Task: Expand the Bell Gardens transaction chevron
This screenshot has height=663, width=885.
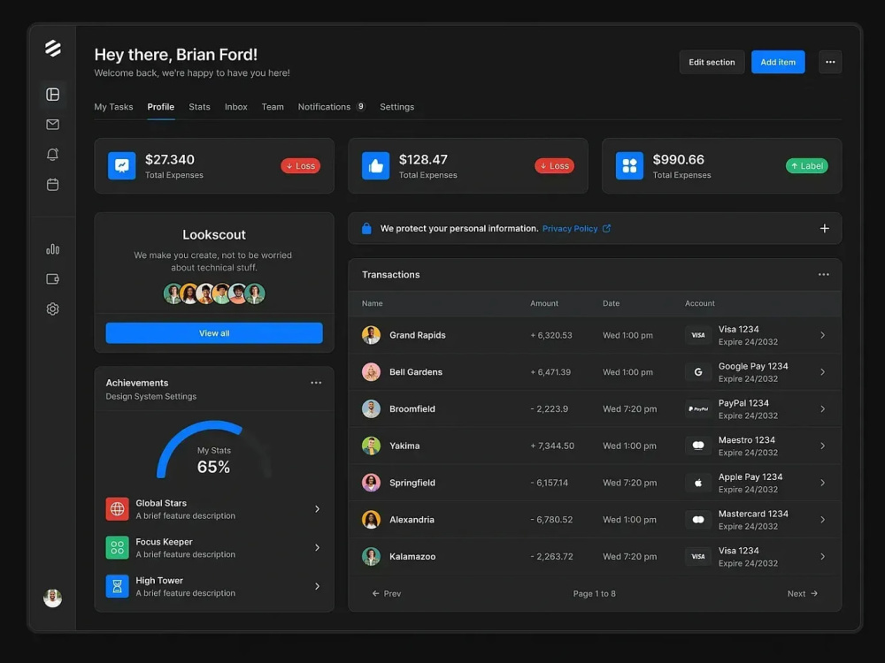Action: pyautogui.click(x=822, y=372)
